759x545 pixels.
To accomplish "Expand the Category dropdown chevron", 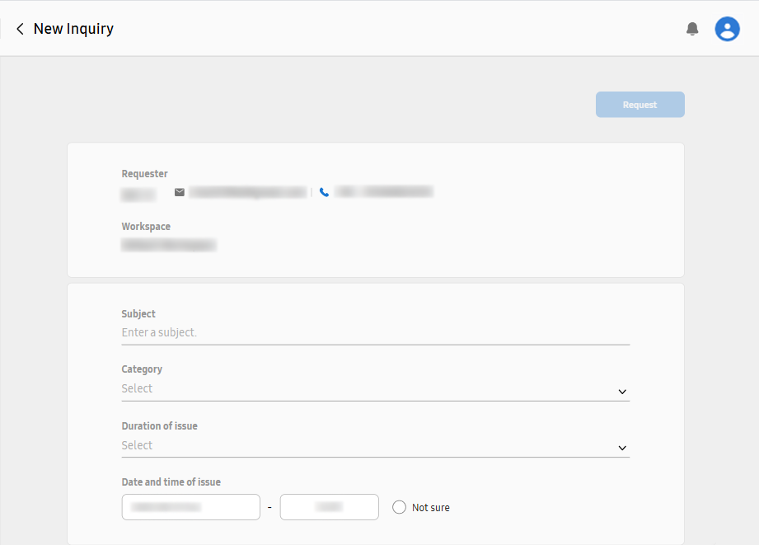I will tap(622, 391).
